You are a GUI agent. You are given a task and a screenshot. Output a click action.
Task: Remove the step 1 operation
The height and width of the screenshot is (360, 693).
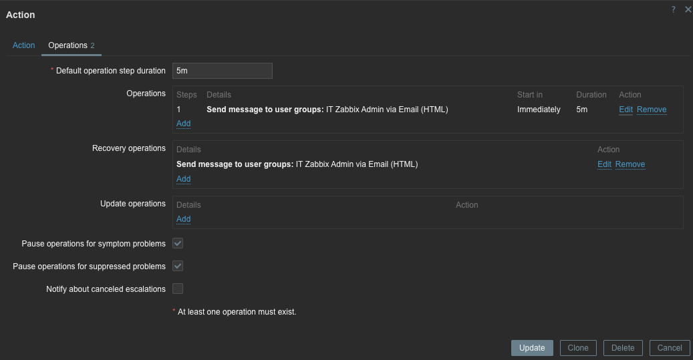tap(652, 110)
